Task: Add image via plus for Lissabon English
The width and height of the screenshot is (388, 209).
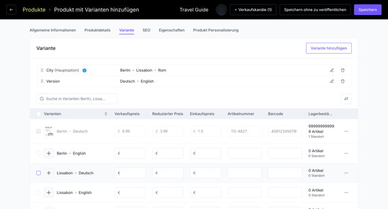Action: point(49,192)
